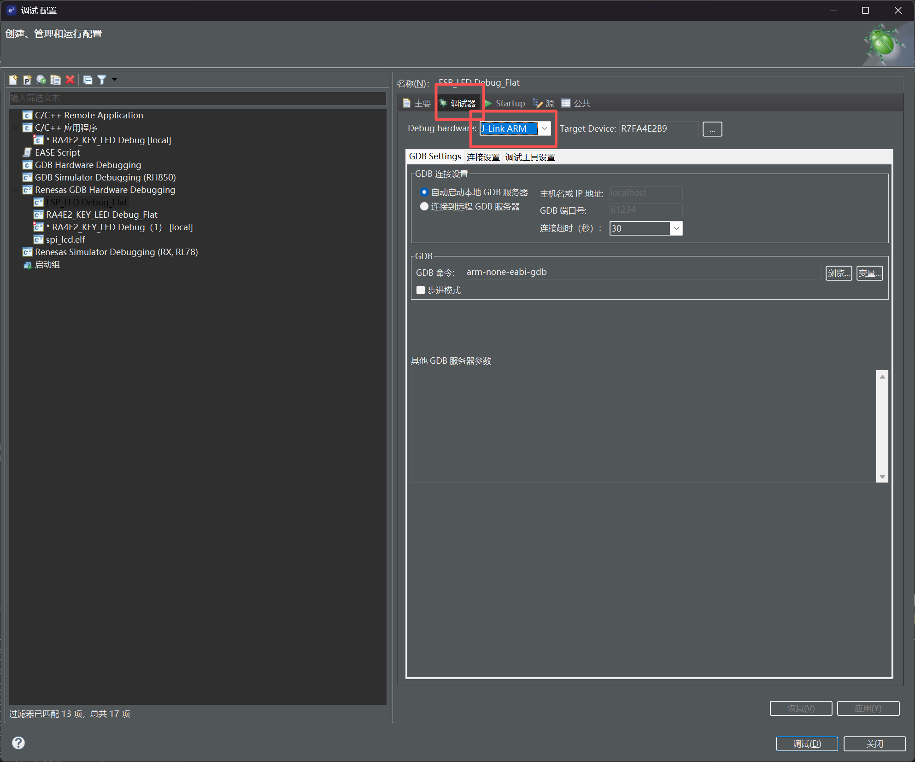Switch to the 公共 tab
The image size is (915, 762).
[x=576, y=103]
